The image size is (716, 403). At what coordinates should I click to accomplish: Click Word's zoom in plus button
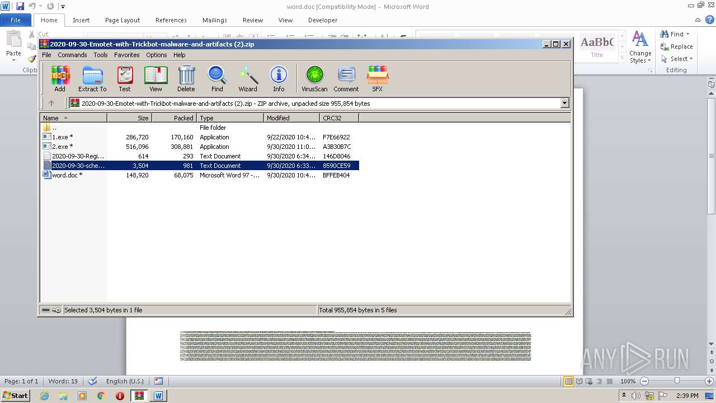710,381
